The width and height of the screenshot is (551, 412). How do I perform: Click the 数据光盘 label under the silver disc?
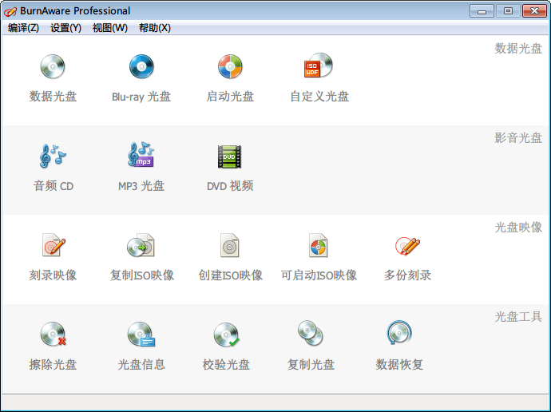click(53, 97)
